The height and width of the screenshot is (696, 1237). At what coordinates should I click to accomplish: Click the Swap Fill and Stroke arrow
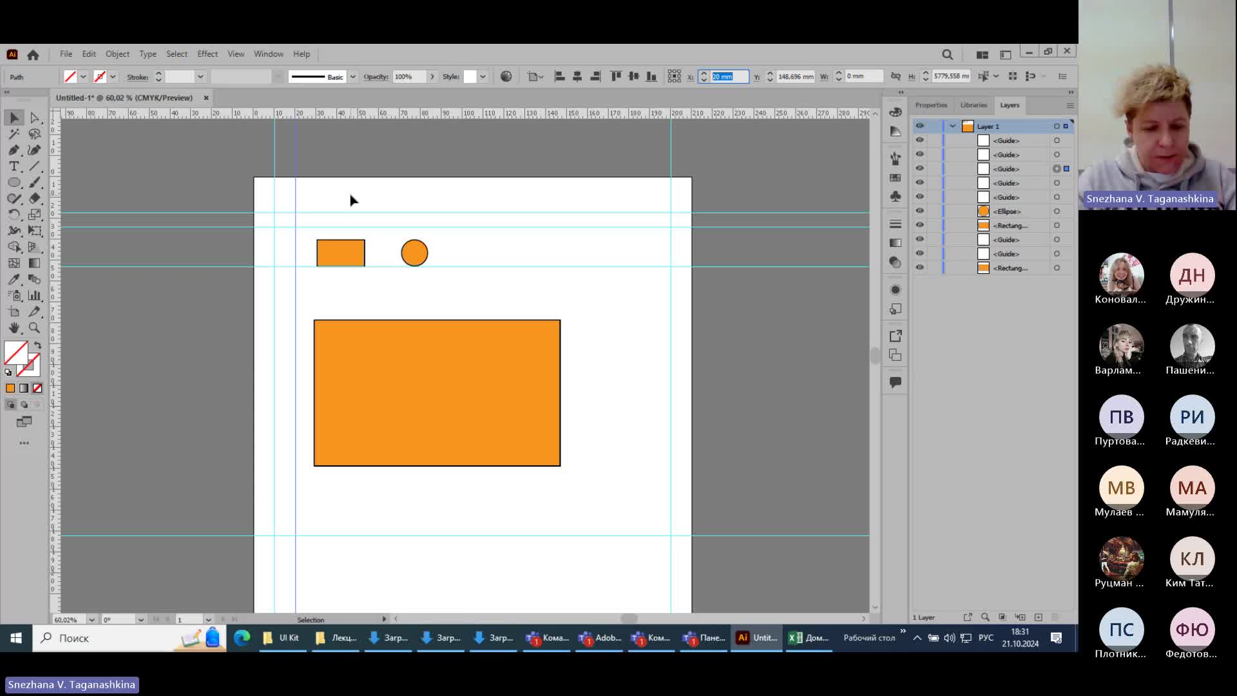click(37, 345)
